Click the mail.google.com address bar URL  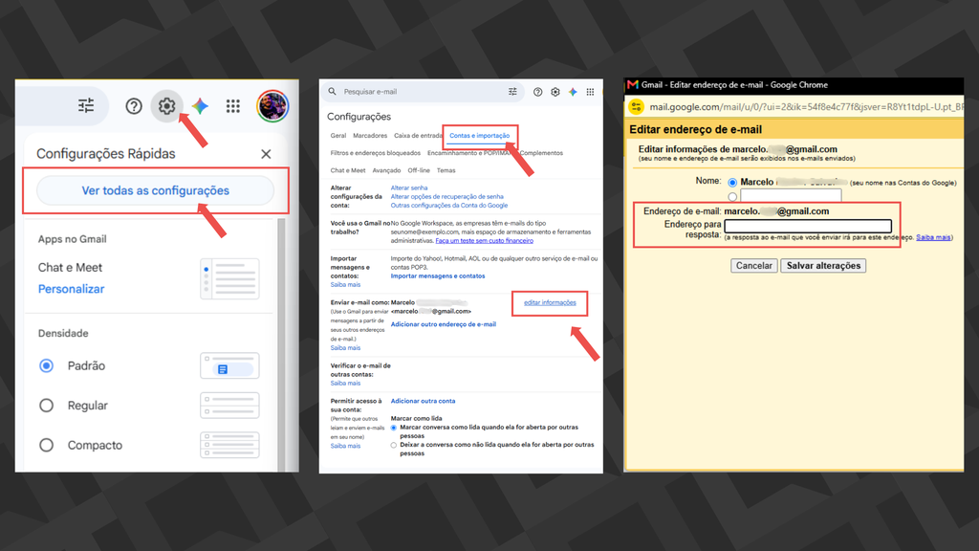coord(805,107)
